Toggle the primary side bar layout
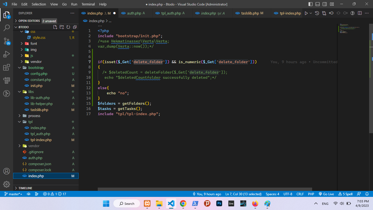Viewport: 373px width, 210px height. (310, 4)
